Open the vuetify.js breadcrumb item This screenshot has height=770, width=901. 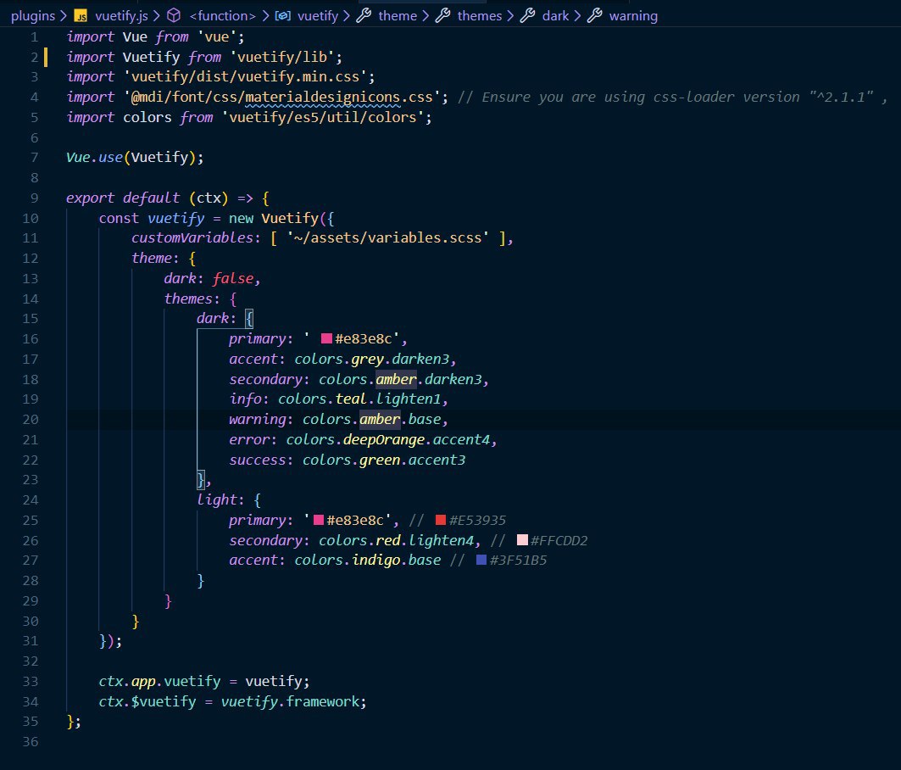(121, 16)
